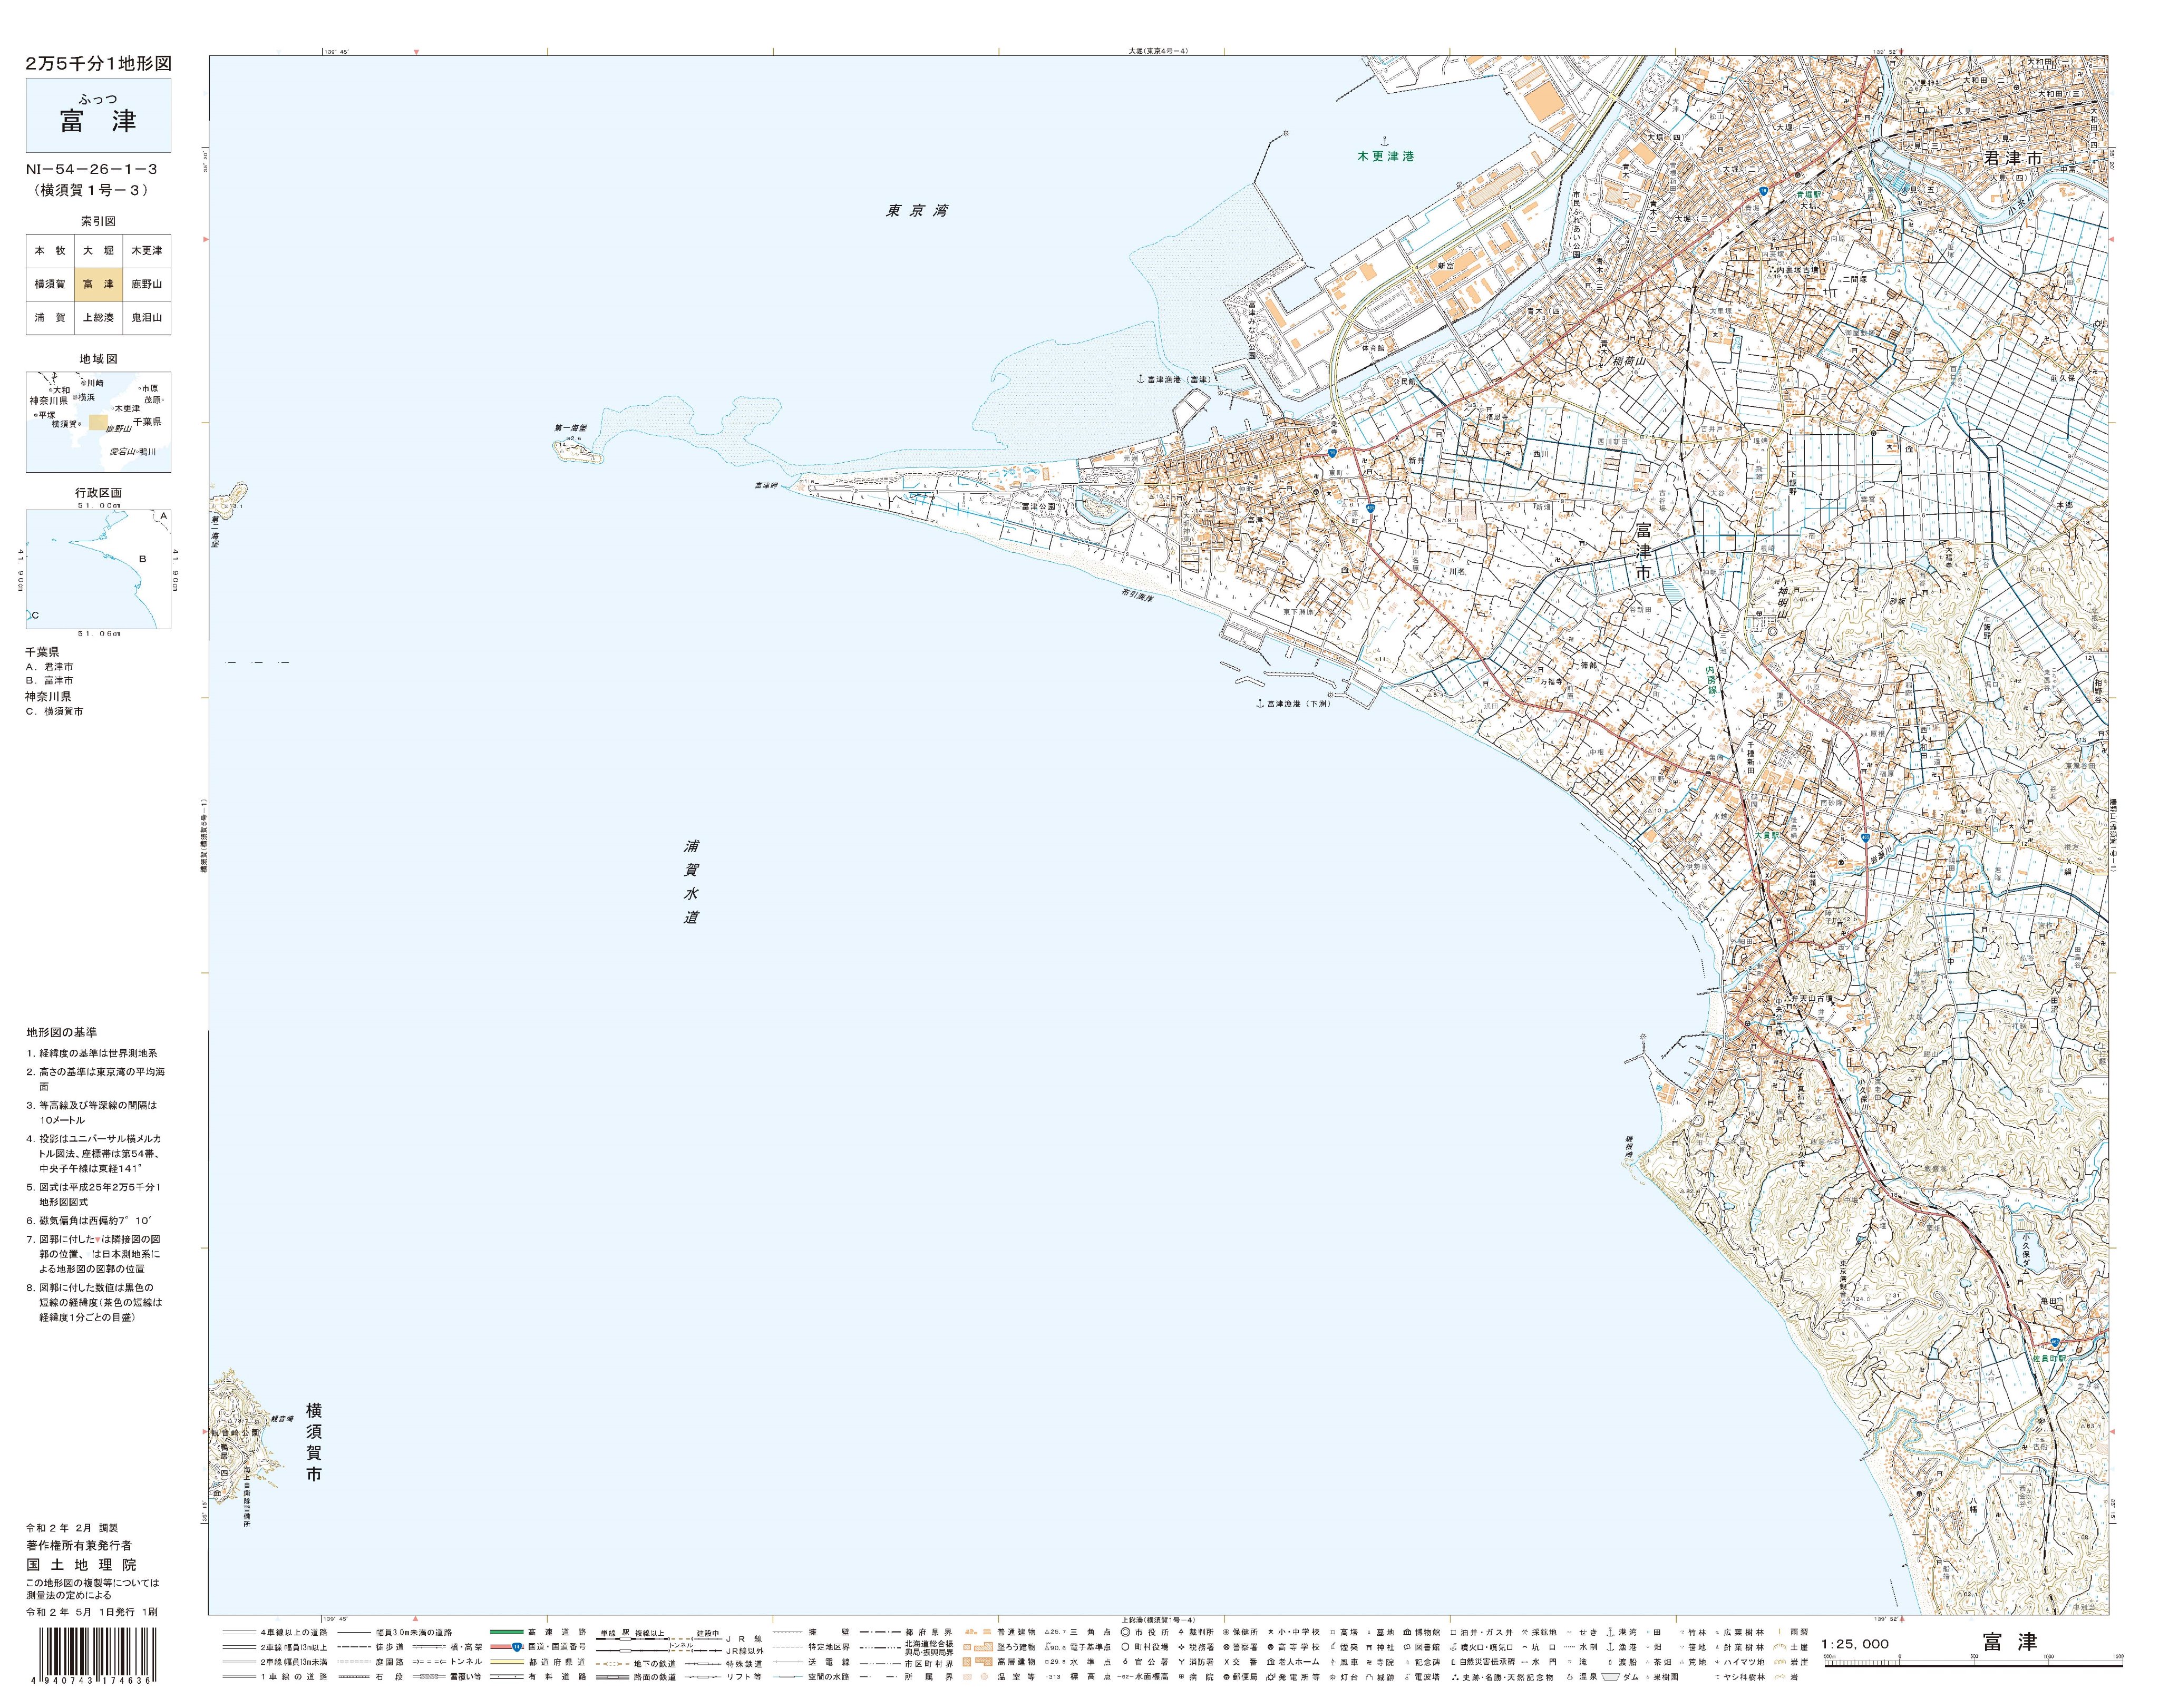
Task: Select the 本牧 cell in the index map
Action: coord(50,250)
